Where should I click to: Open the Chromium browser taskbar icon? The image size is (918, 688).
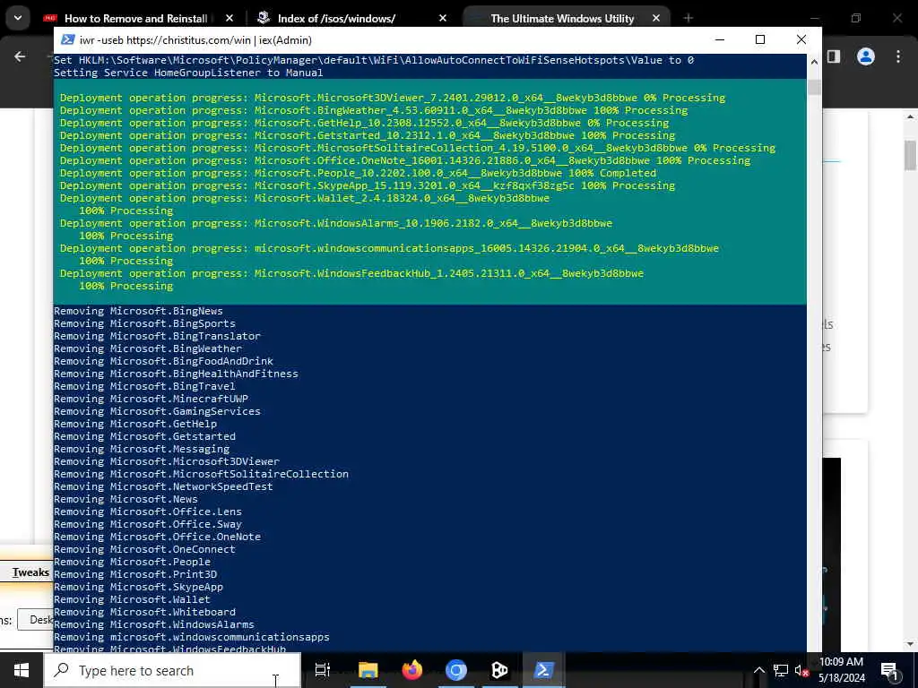coord(456,670)
